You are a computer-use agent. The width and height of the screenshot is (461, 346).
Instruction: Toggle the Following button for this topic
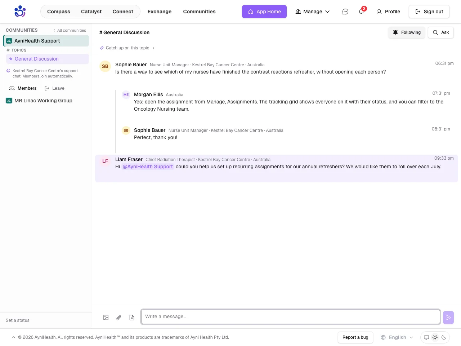click(x=407, y=32)
